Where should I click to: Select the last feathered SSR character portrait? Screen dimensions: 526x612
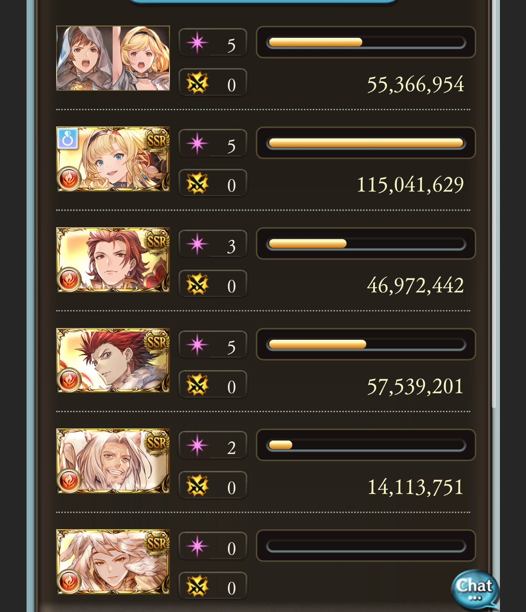tap(113, 562)
